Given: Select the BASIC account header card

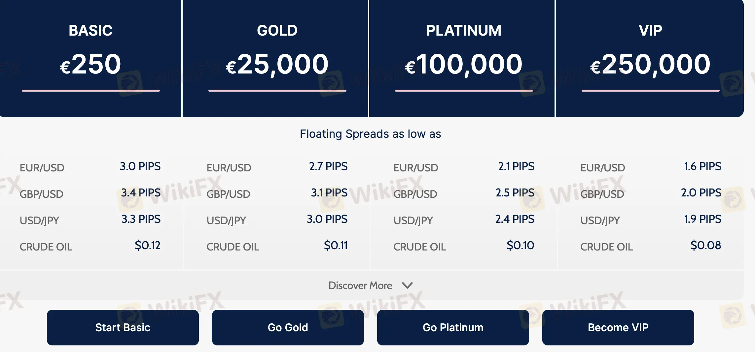Looking at the screenshot, I should tap(90, 58).
